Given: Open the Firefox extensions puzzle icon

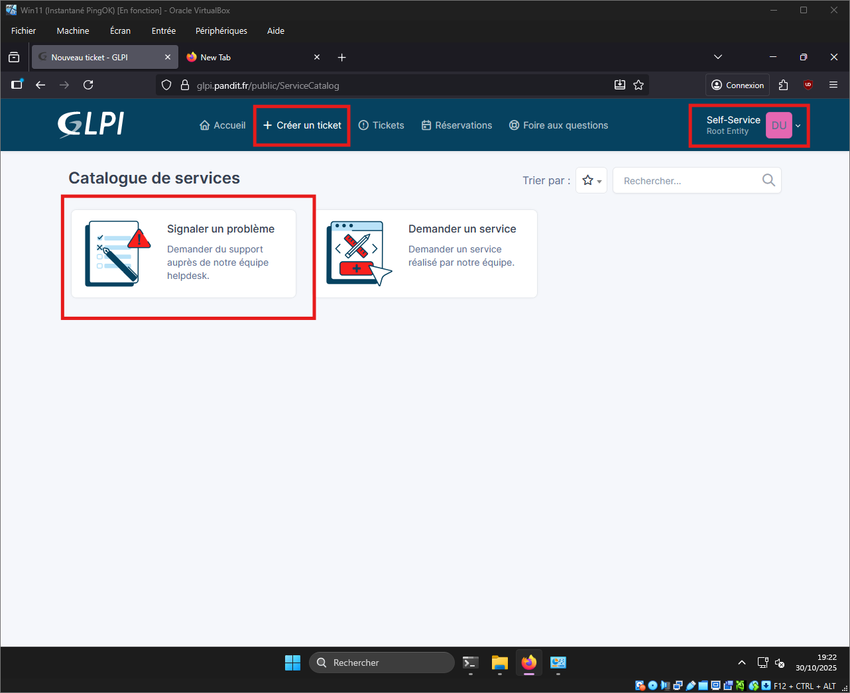Looking at the screenshot, I should coord(783,85).
